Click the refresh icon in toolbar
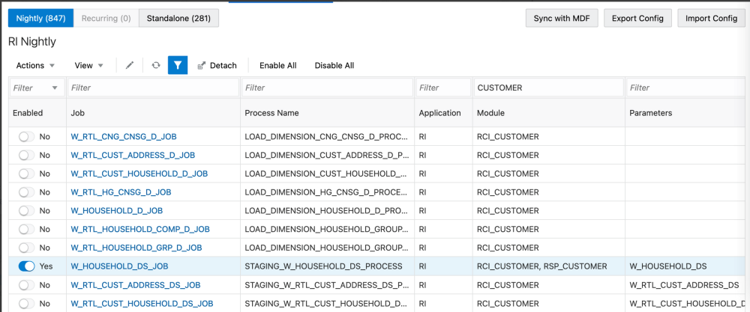The image size is (750, 312). click(155, 65)
